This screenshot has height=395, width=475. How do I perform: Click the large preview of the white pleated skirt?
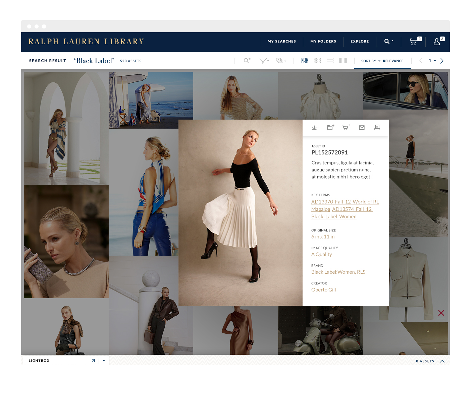click(241, 213)
